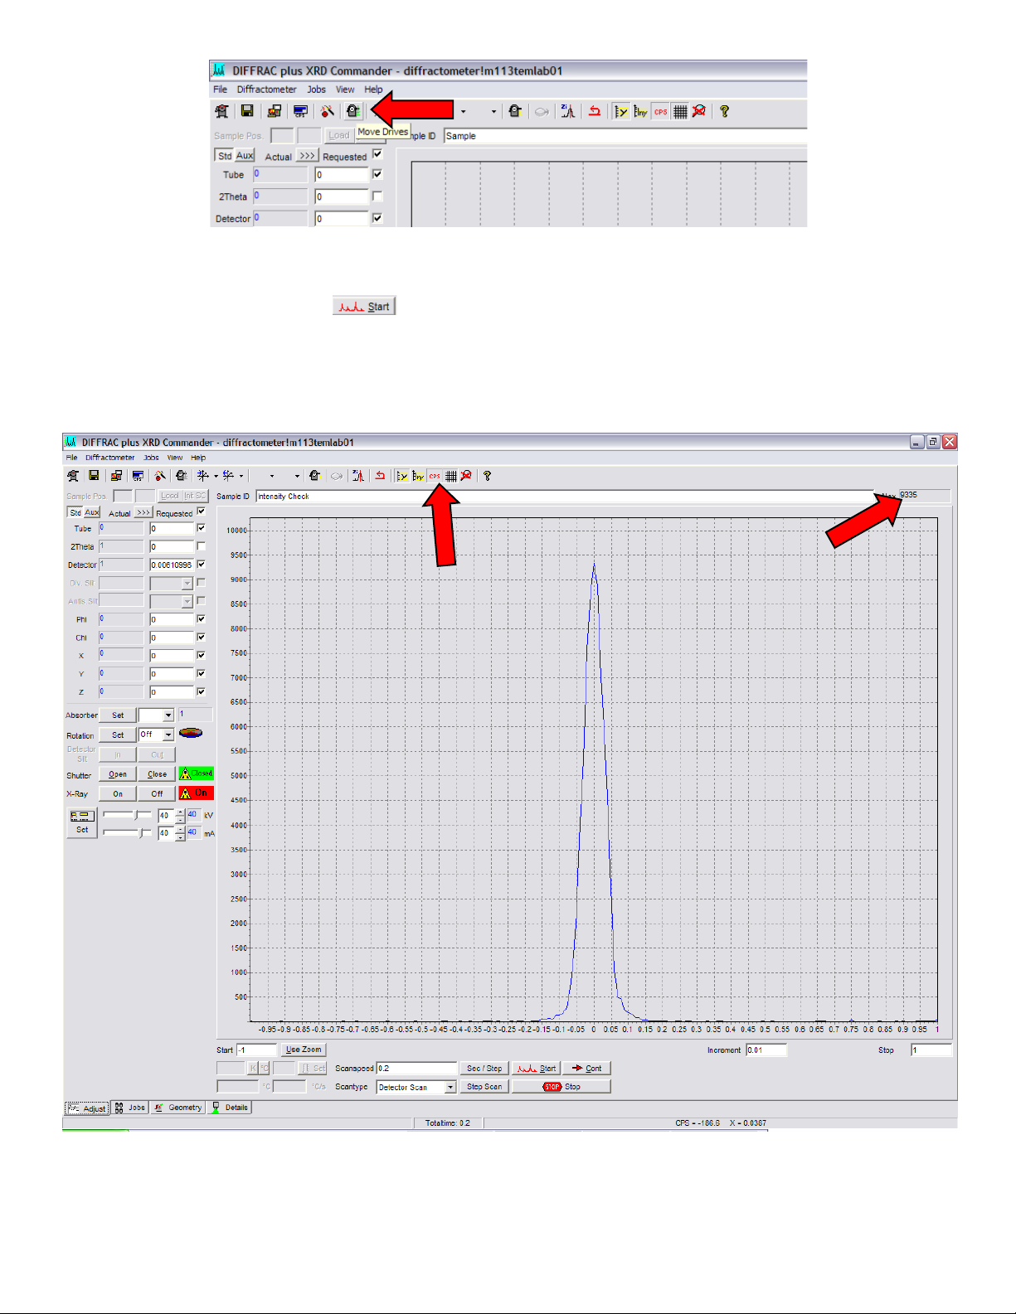Click the Zi peak toolbar icon
This screenshot has height=1314, width=1016.
point(358,476)
